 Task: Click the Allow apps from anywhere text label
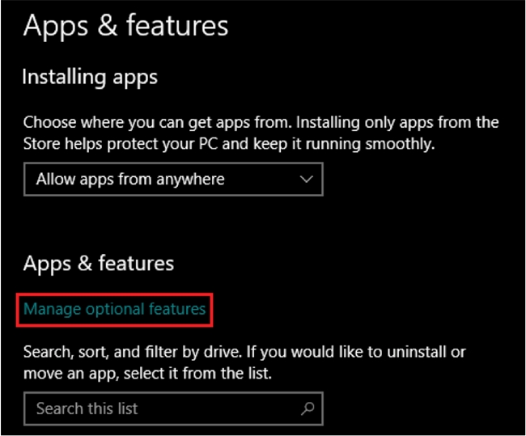(x=130, y=179)
